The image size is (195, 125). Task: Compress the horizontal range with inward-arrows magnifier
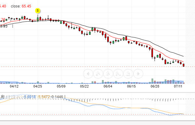128,74
